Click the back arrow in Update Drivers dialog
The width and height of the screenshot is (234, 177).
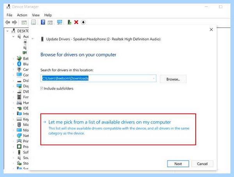33,39
